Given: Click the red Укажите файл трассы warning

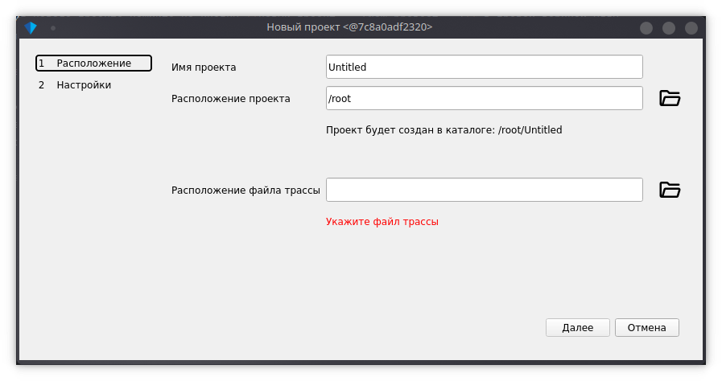Looking at the screenshot, I should (382, 221).
